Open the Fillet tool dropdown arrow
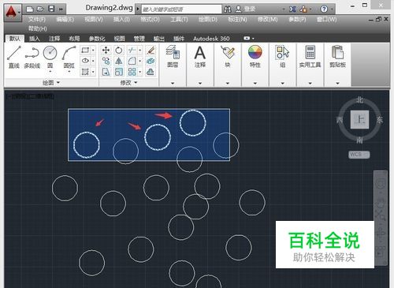 pos(140,61)
